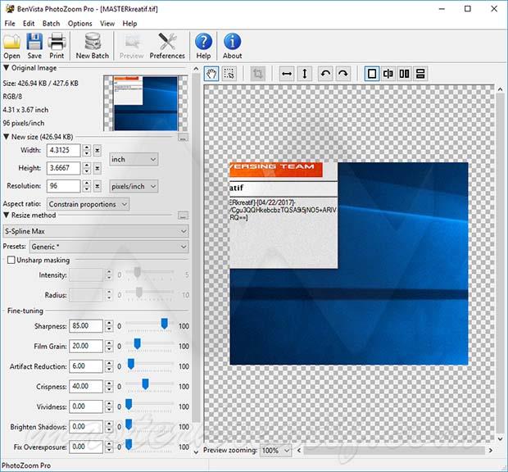Click the Width input field
The image size is (508, 472).
click(x=64, y=150)
